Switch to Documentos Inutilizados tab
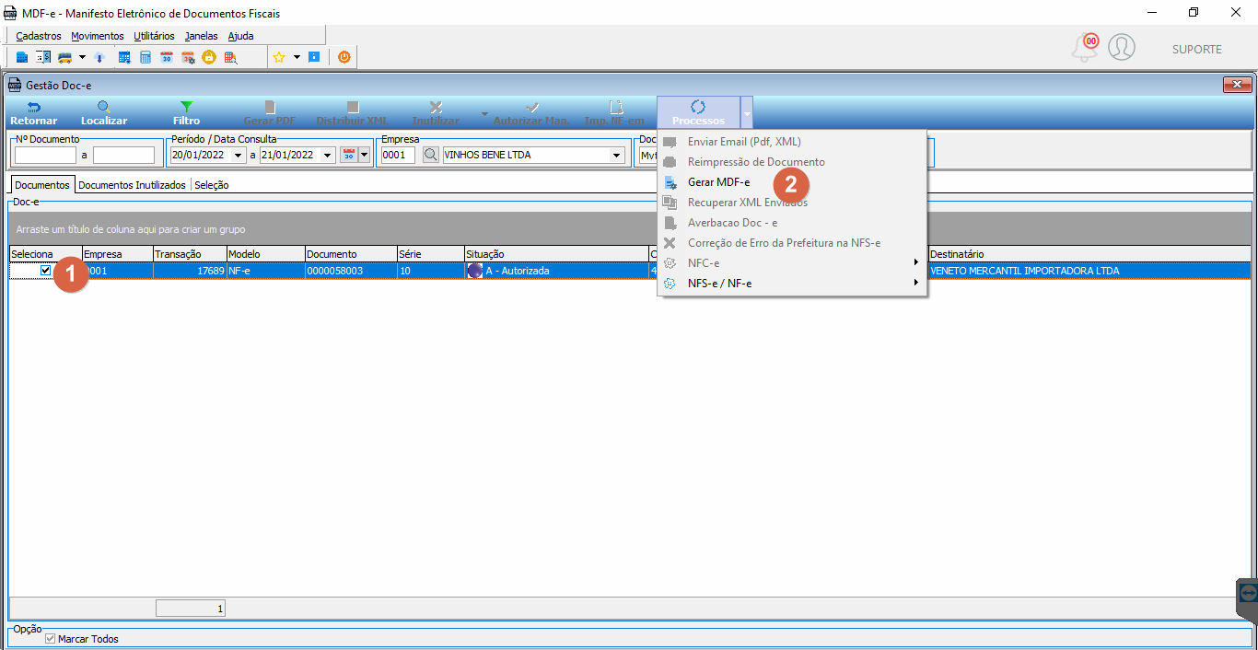Image resolution: width=1258 pixels, height=650 pixels. pyautogui.click(x=132, y=185)
